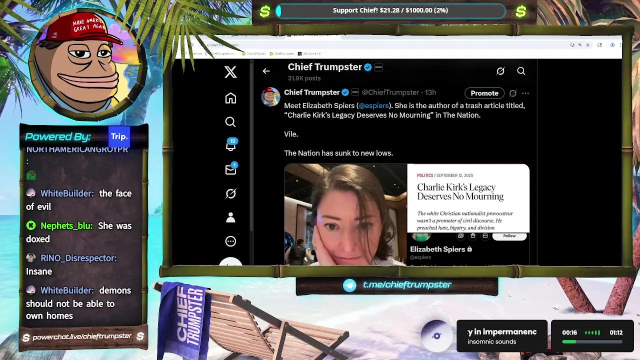Open Rumble Studio bookmark
This screenshot has width=640, height=360.
pos(253,53)
